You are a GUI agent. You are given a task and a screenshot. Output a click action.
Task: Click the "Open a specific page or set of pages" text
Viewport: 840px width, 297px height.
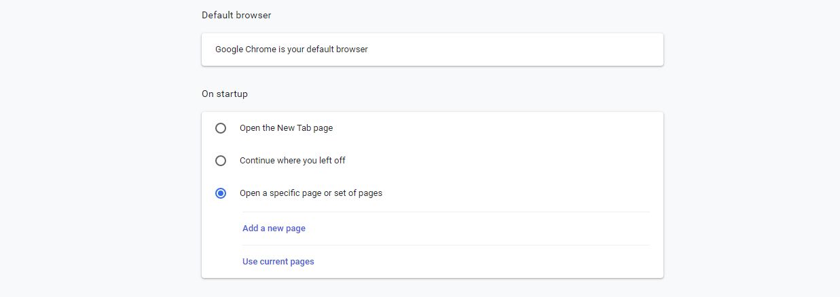310,193
